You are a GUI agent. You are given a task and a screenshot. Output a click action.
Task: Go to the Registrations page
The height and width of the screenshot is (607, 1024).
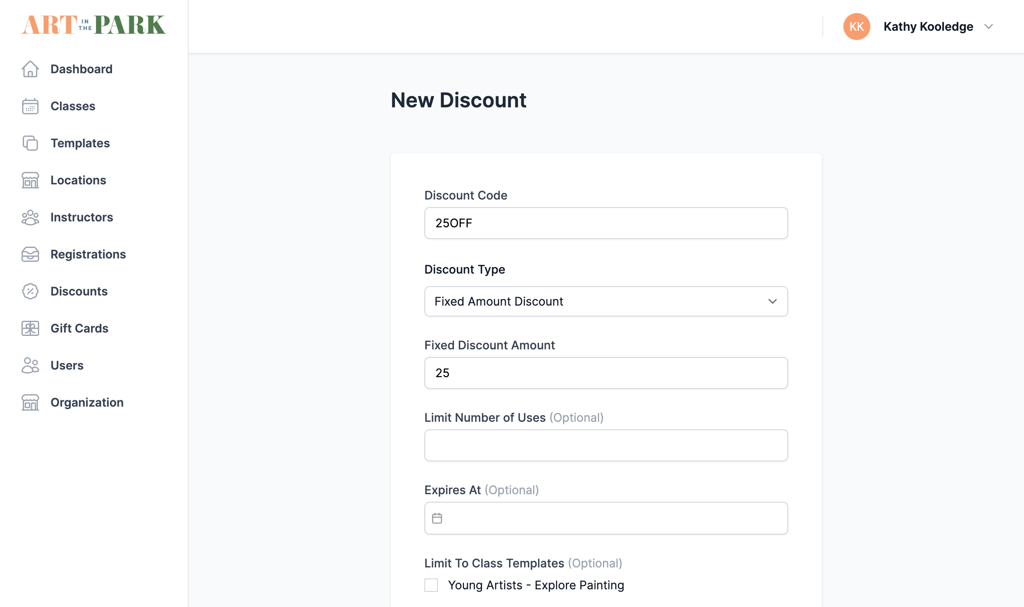tap(88, 254)
